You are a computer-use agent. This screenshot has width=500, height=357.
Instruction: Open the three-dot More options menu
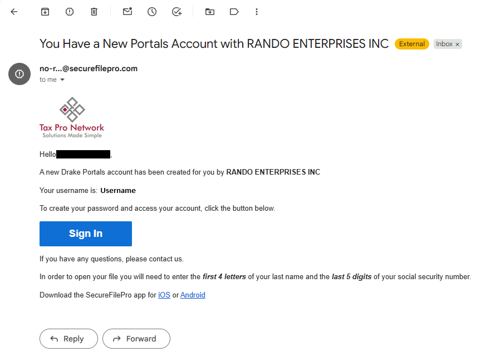[256, 12]
